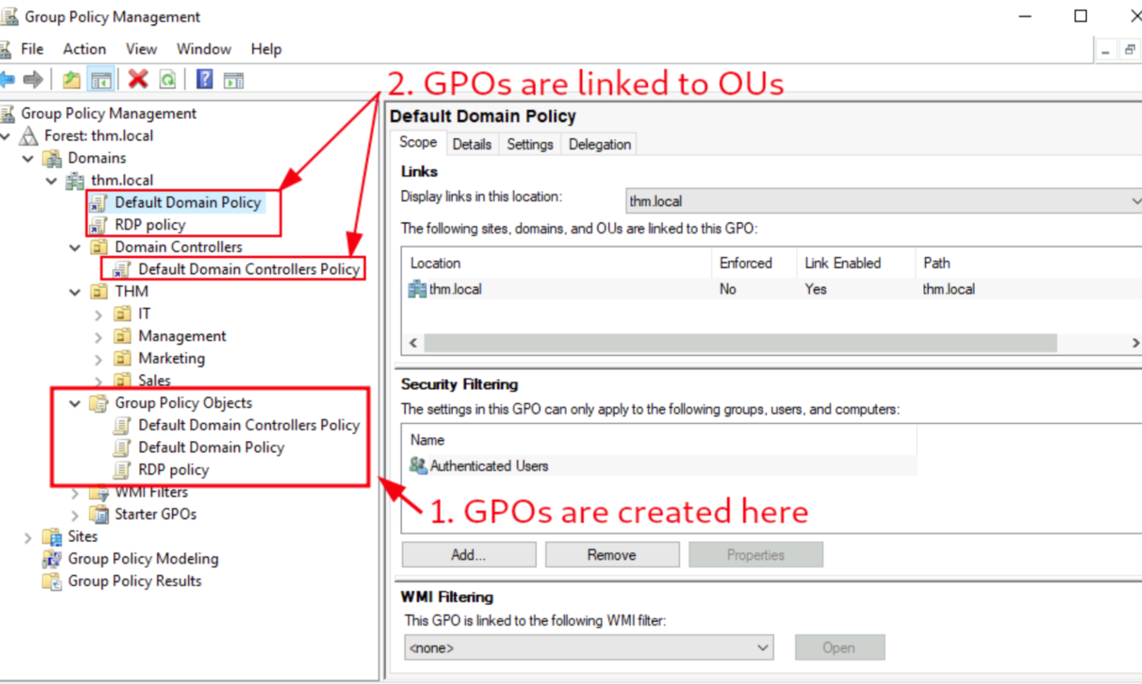Open Help via the blue question mark icon
The image size is (1142, 684).
click(204, 79)
